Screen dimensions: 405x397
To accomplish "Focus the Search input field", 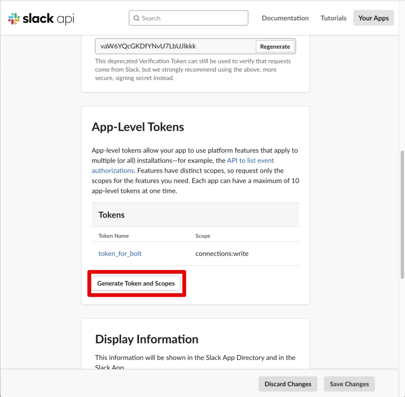I will [x=189, y=18].
